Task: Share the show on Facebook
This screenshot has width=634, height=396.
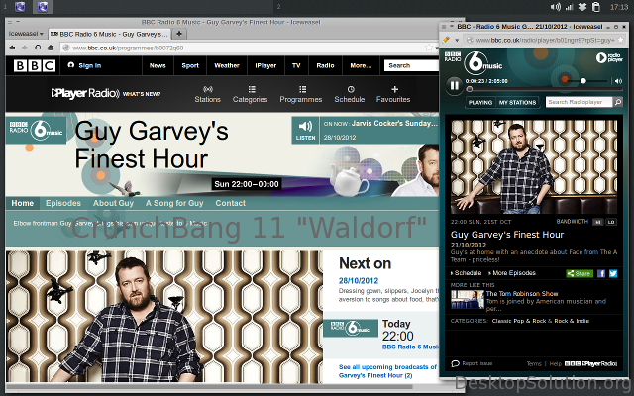Action: tap(600, 273)
